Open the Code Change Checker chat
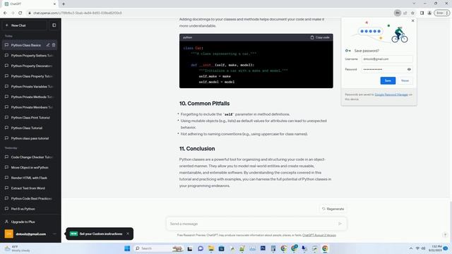Viewport: 452px width, 254px height. pos(30,157)
